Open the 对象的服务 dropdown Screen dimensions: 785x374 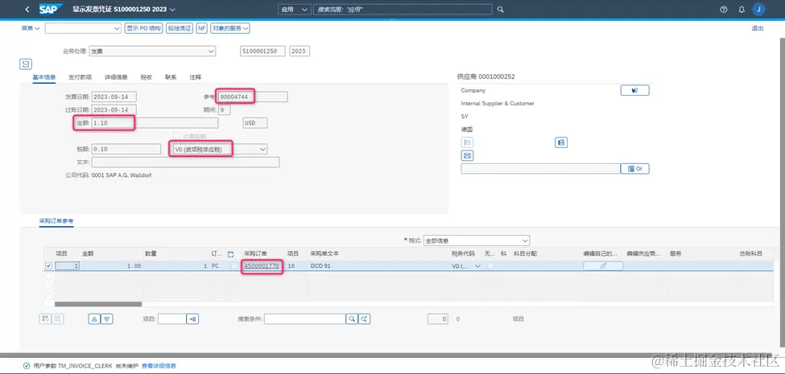(x=230, y=28)
